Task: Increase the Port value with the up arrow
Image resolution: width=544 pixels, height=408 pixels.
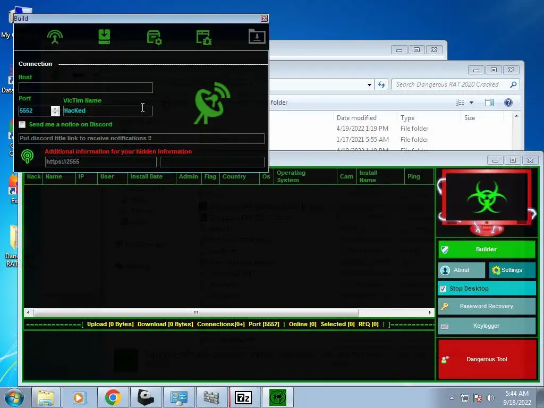Action: tap(55, 108)
